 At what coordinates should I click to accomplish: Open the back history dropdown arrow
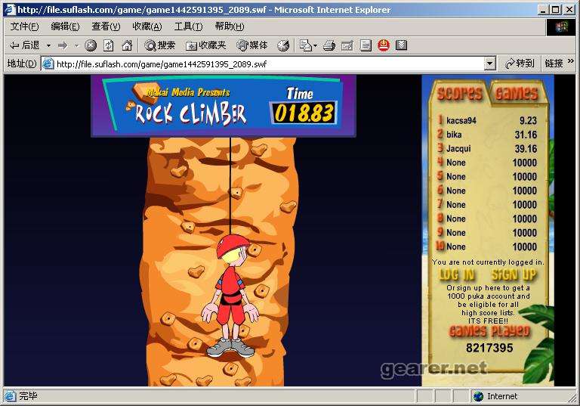click(x=48, y=45)
